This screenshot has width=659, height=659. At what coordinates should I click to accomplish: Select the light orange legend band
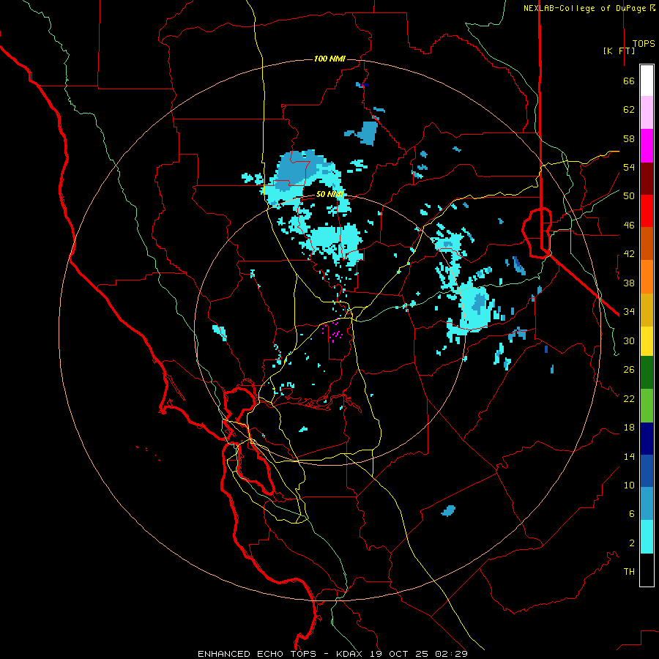647,277
